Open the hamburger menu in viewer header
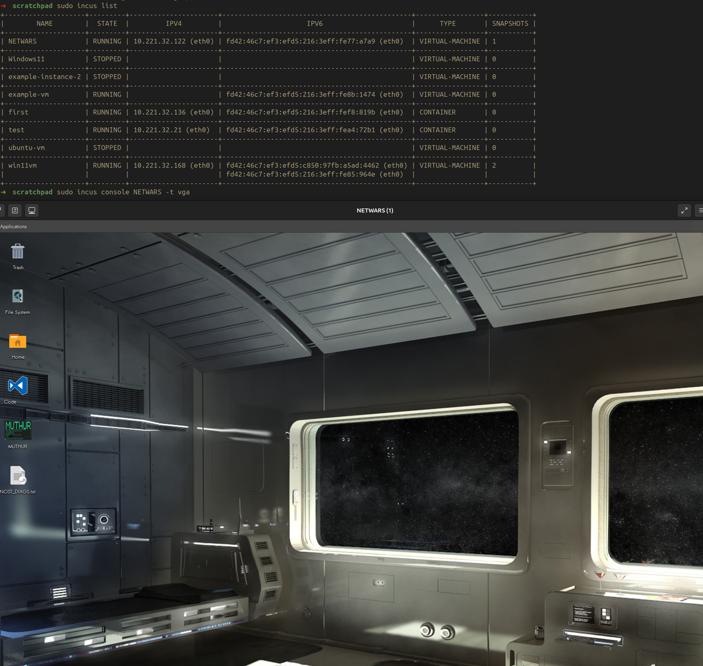Screen dimensions: 703x666 [x=701, y=210]
